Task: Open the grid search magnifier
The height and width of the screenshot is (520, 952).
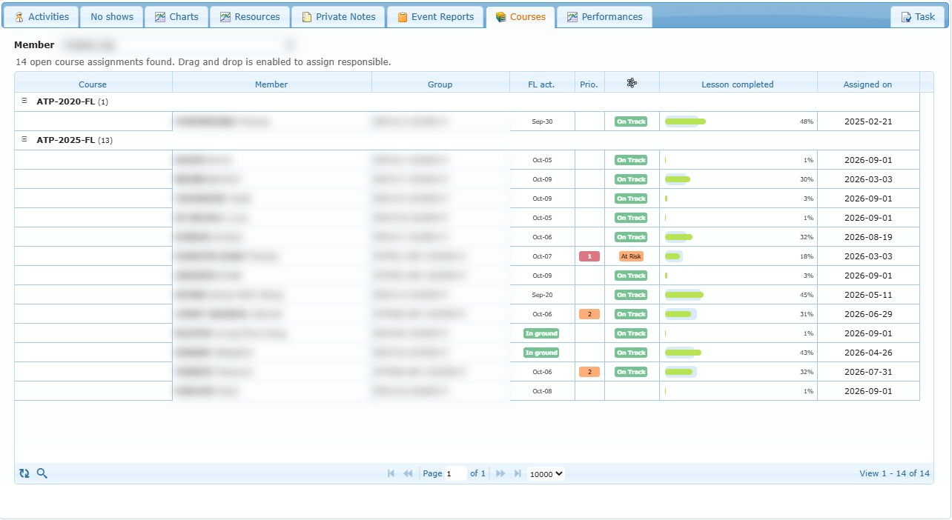Action: [42, 473]
